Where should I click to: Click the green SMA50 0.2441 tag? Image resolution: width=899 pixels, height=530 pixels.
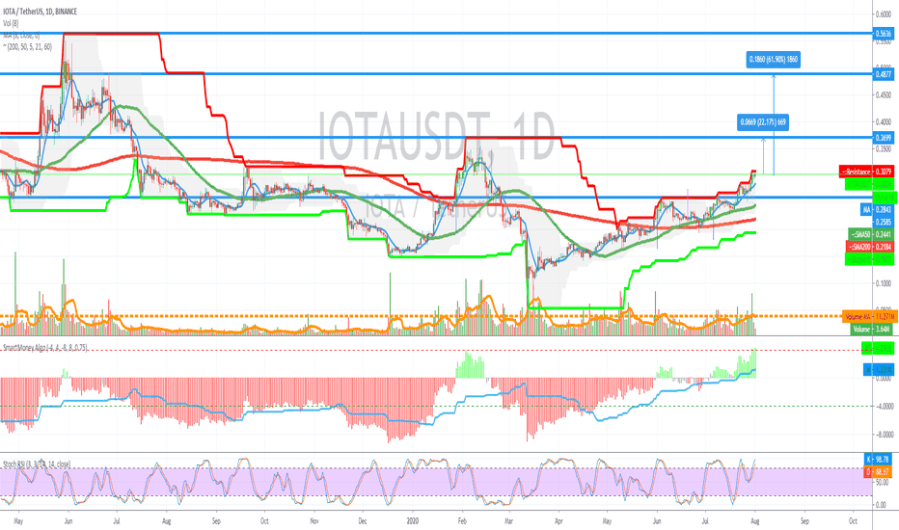coord(870,234)
